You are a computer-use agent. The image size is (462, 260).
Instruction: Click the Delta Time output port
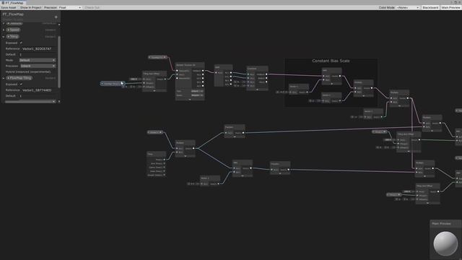coord(164,171)
